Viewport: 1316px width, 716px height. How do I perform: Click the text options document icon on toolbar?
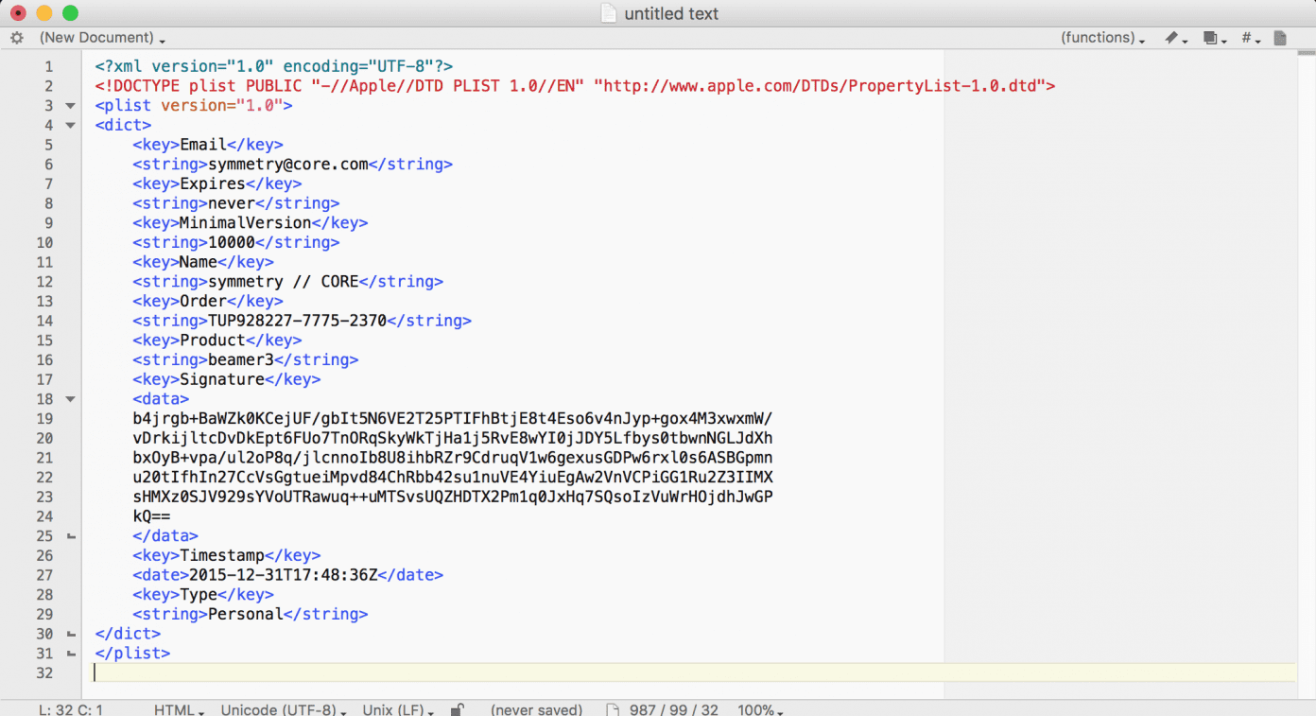1281,37
